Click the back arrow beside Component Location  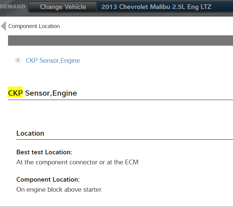click(x=3, y=26)
